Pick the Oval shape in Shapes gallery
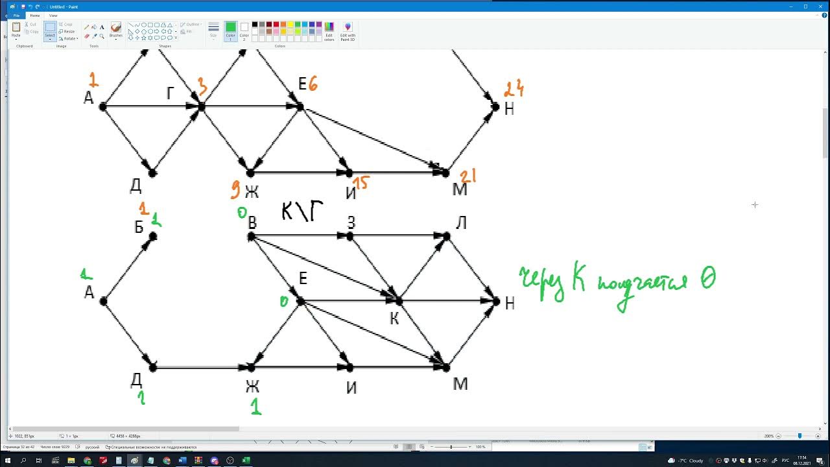This screenshot has height=467, width=830. click(144, 25)
